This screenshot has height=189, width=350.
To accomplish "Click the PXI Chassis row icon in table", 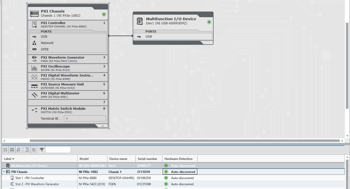I will click(x=8, y=172).
